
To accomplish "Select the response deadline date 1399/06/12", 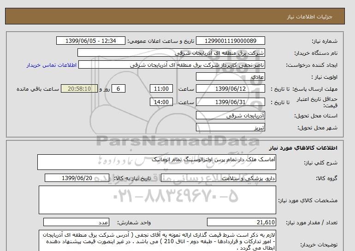I will pos(230,88).
